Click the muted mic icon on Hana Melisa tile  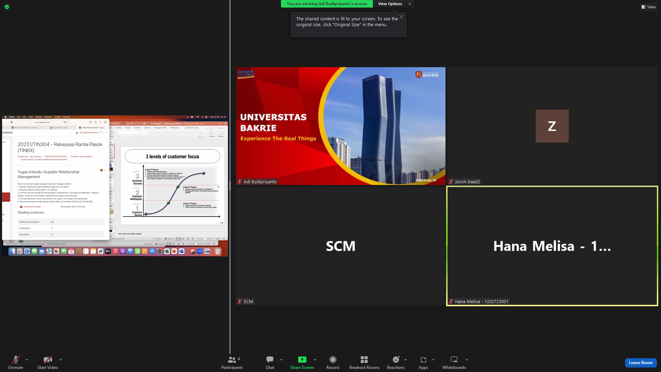[451, 301]
